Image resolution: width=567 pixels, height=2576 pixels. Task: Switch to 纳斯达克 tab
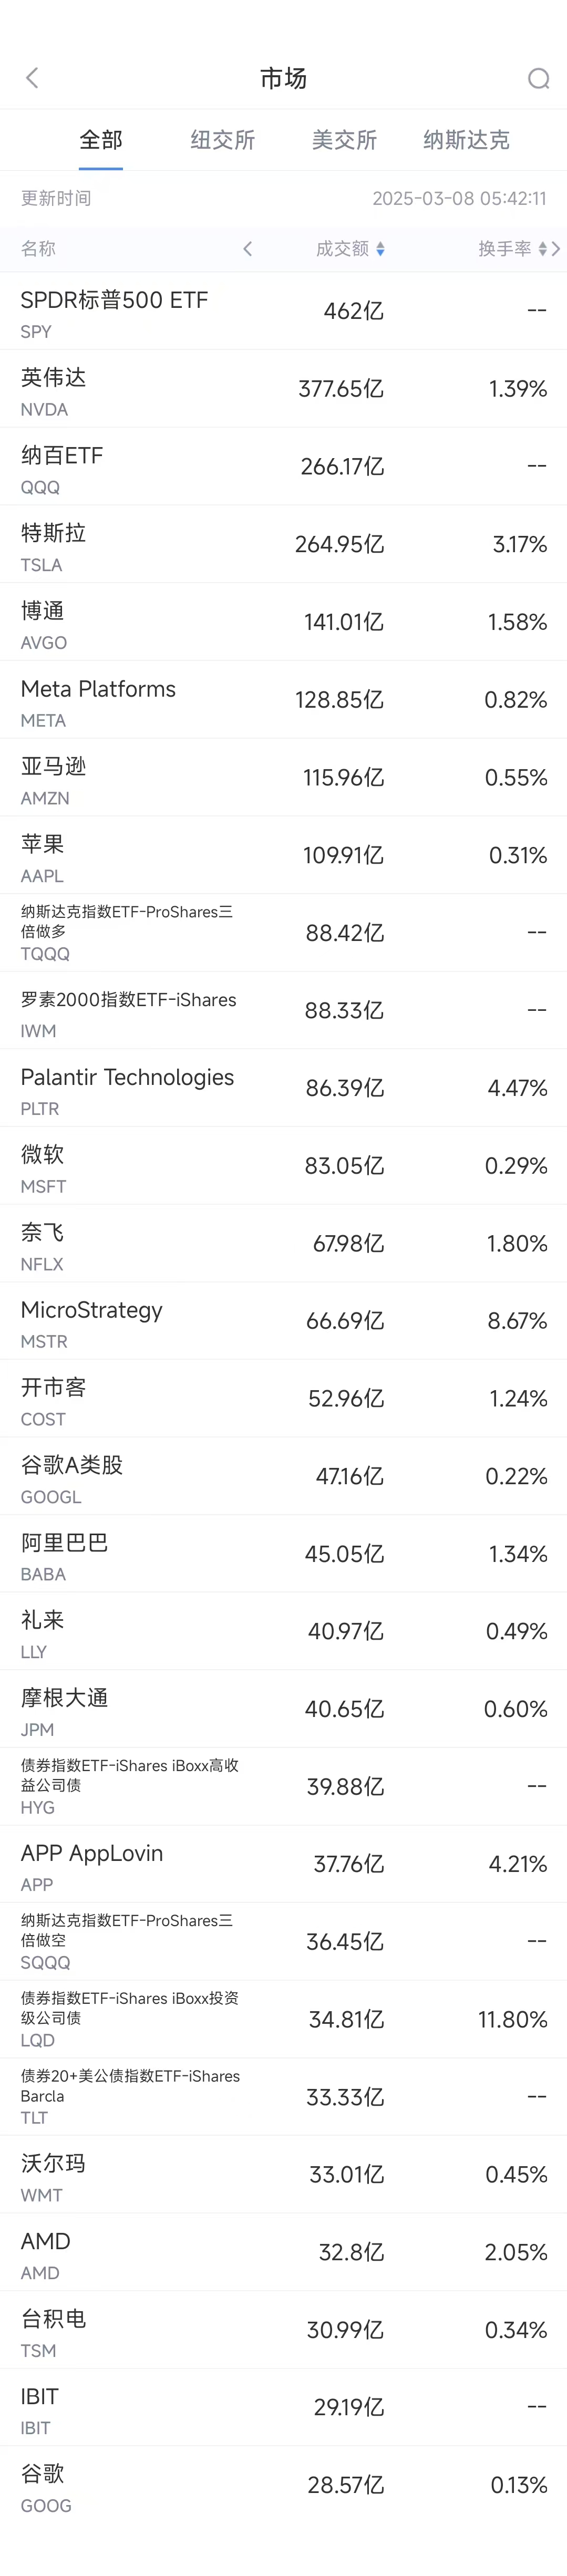pos(466,140)
